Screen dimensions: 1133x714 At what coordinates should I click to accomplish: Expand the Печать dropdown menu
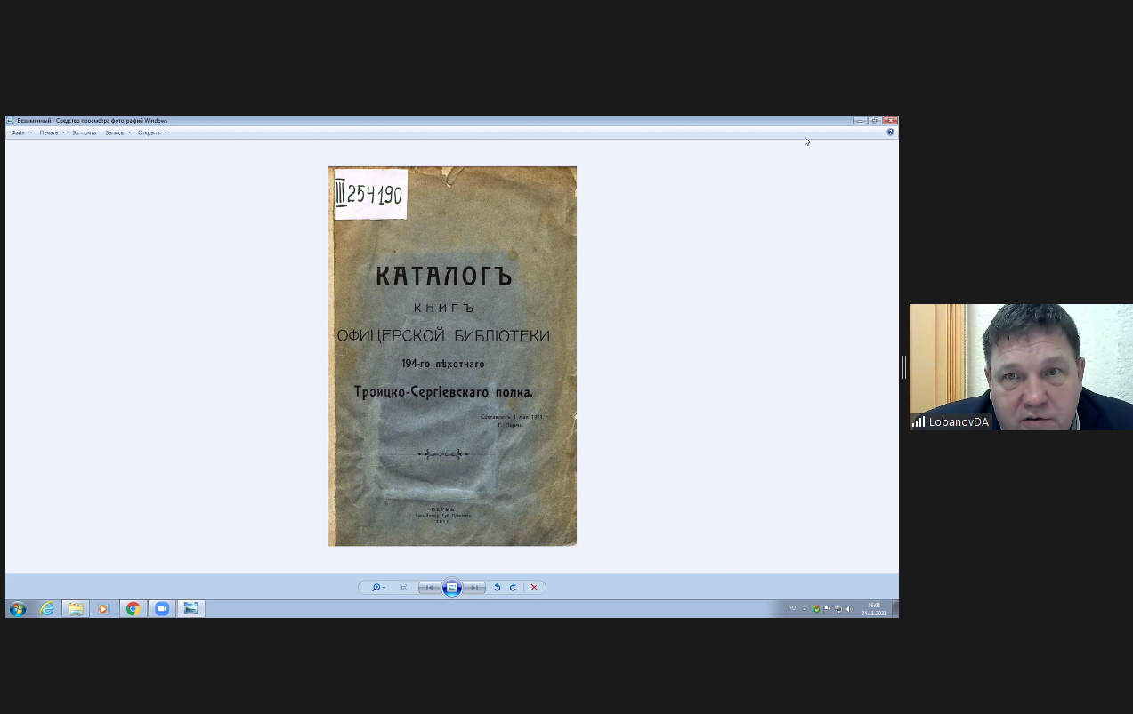[52, 132]
